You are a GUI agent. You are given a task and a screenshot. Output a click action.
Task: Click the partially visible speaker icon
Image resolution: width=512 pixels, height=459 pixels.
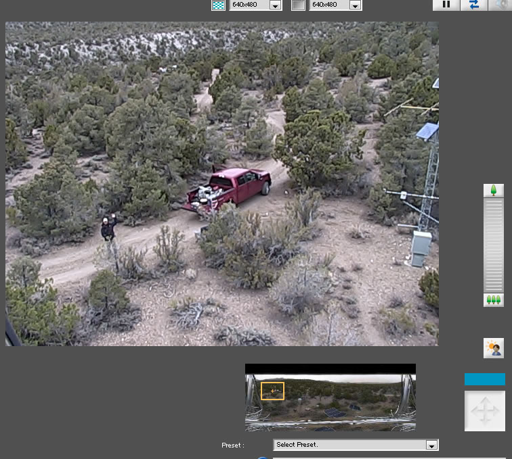pyautogui.click(x=503, y=4)
